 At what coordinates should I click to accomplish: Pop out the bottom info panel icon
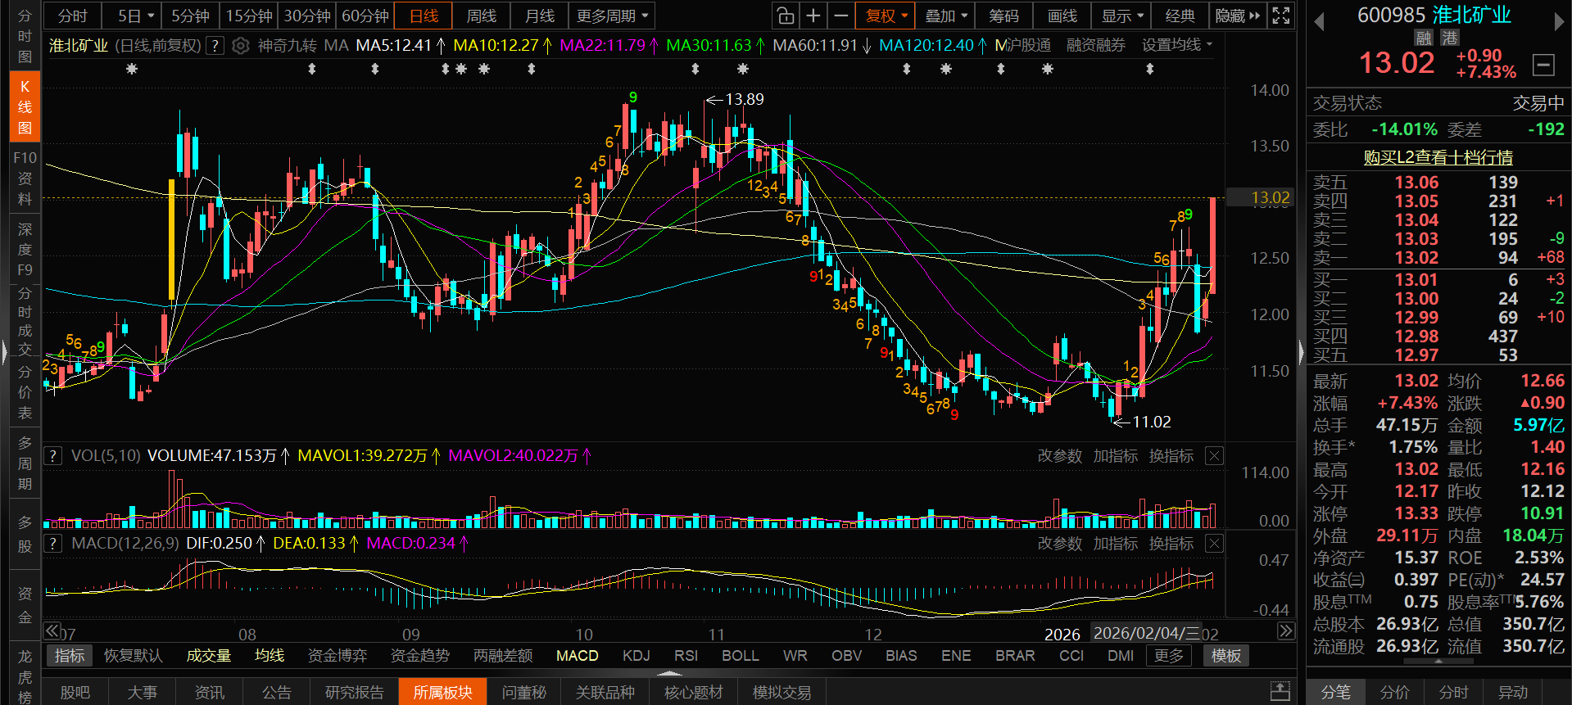1280,691
